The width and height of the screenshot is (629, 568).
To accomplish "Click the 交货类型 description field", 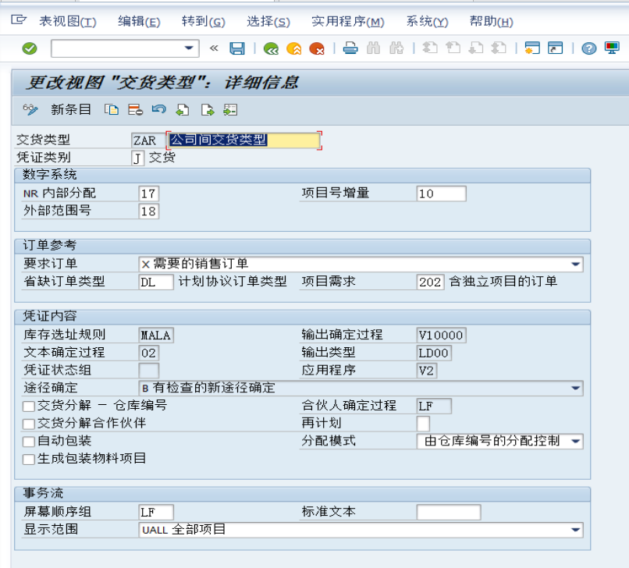I will (x=243, y=140).
